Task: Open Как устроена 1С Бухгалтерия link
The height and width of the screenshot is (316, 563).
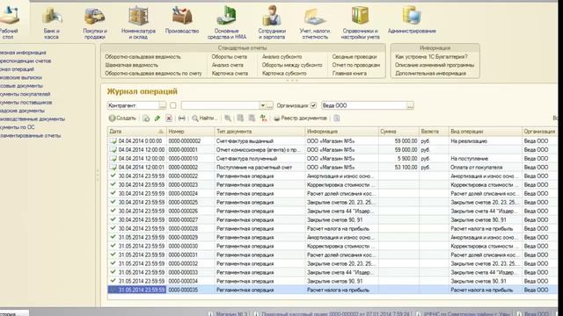Action: 431,56
